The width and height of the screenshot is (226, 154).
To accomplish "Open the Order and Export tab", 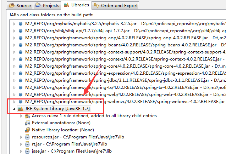I will pos(115,5).
